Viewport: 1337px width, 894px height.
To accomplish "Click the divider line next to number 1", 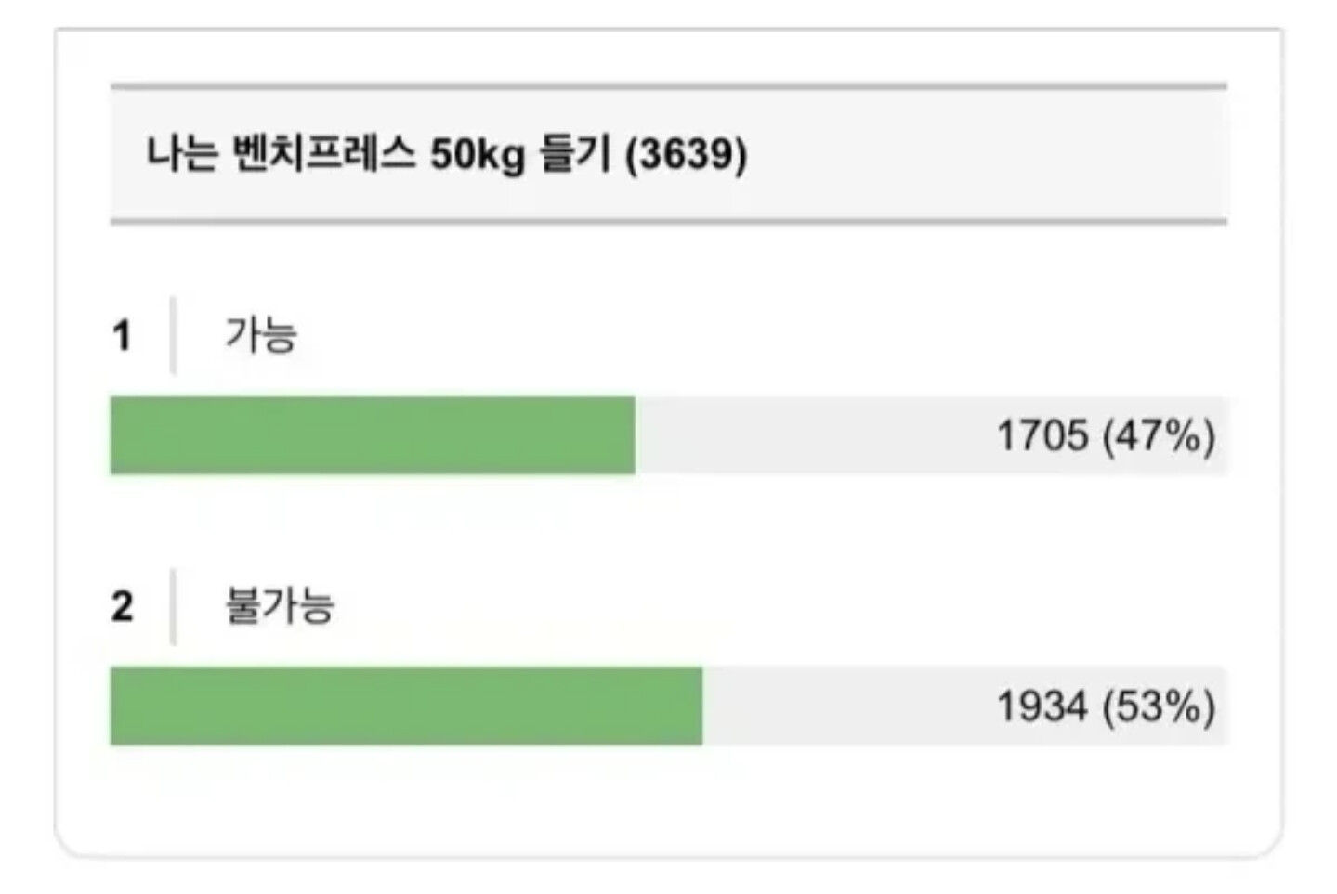I will [x=173, y=335].
